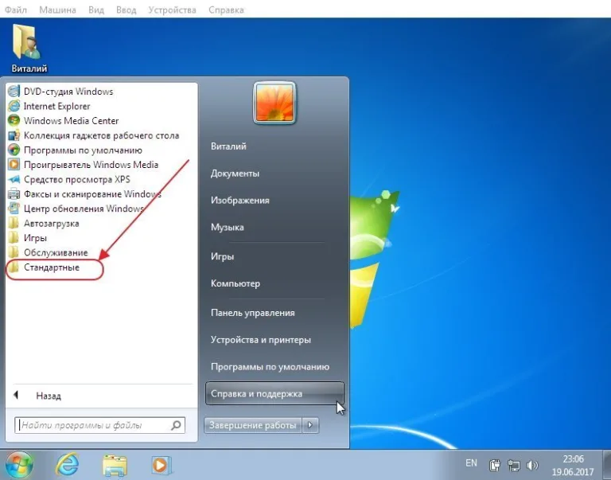This screenshot has width=611, height=480.
Task: Open the Справка menu
Action: [226, 10]
